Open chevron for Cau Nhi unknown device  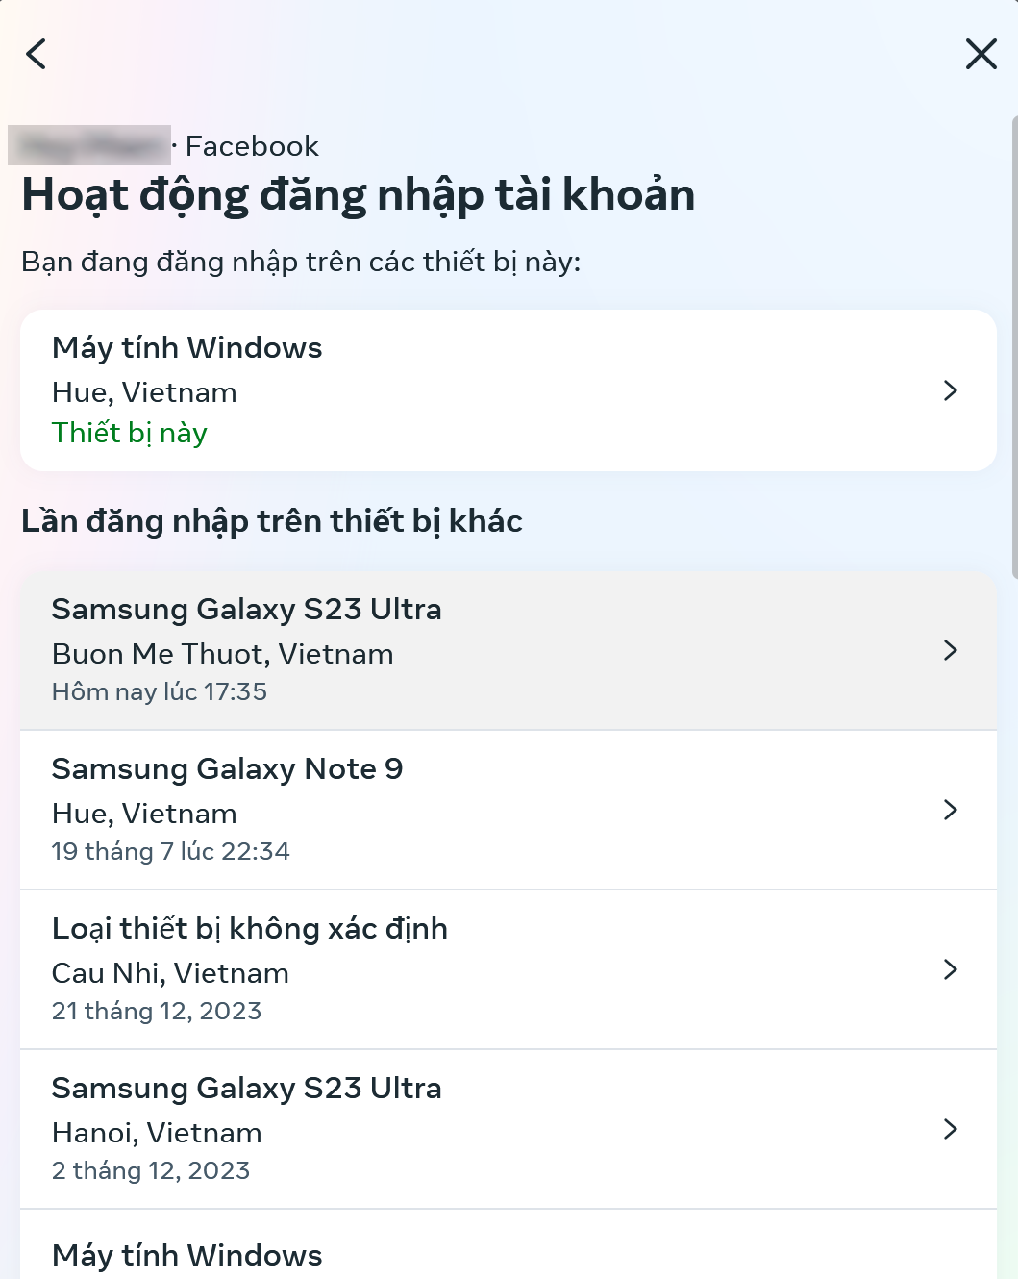point(950,969)
